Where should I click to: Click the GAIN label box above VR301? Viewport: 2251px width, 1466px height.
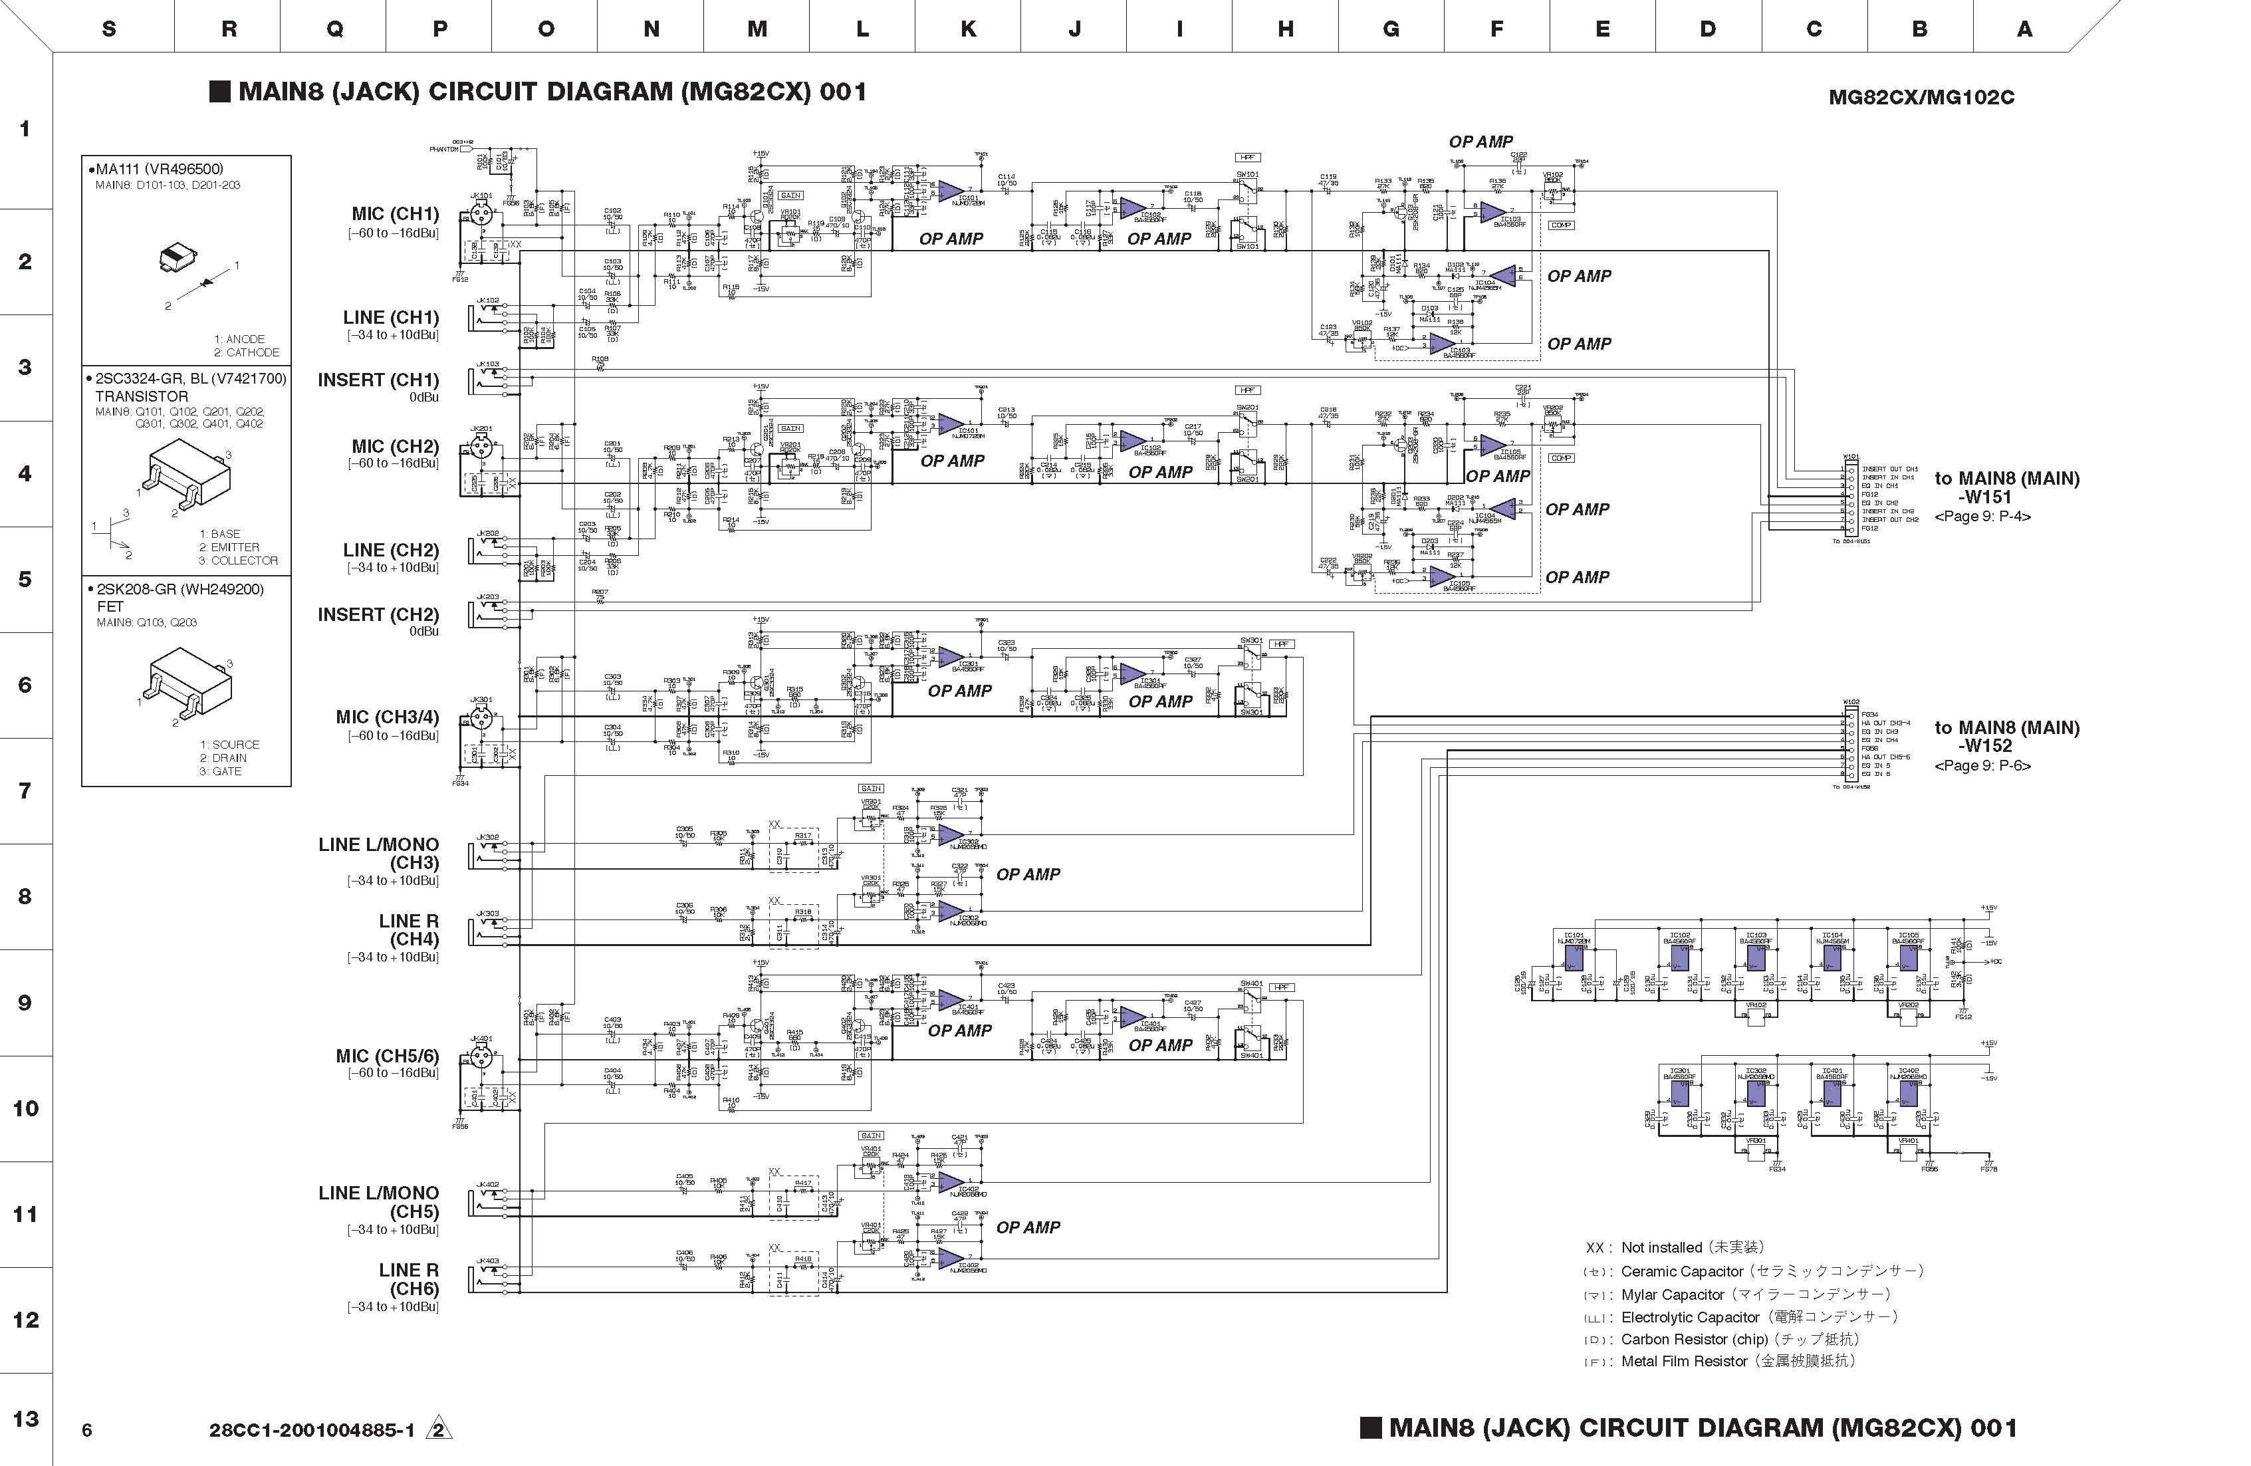tap(871, 788)
